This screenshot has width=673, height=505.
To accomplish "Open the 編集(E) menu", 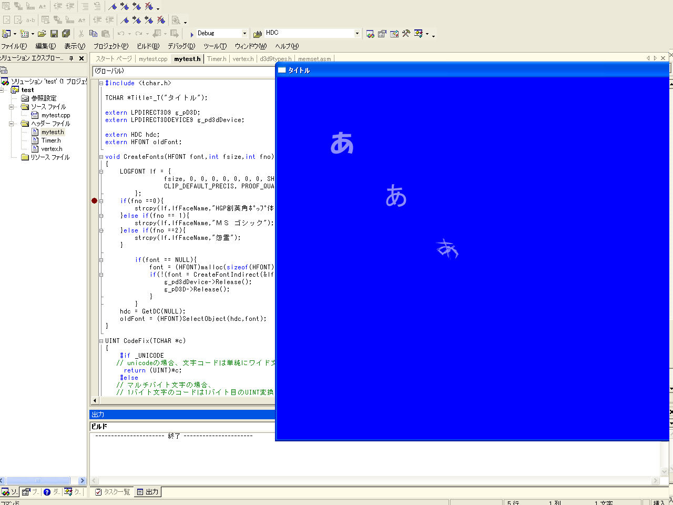I will (46, 46).
